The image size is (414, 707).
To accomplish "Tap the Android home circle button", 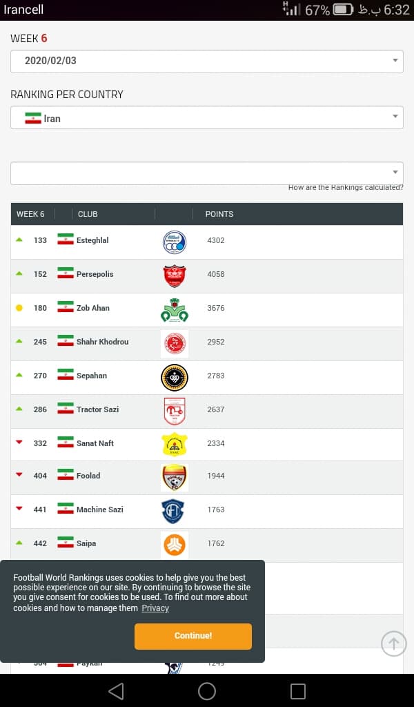I will pos(207,690).
